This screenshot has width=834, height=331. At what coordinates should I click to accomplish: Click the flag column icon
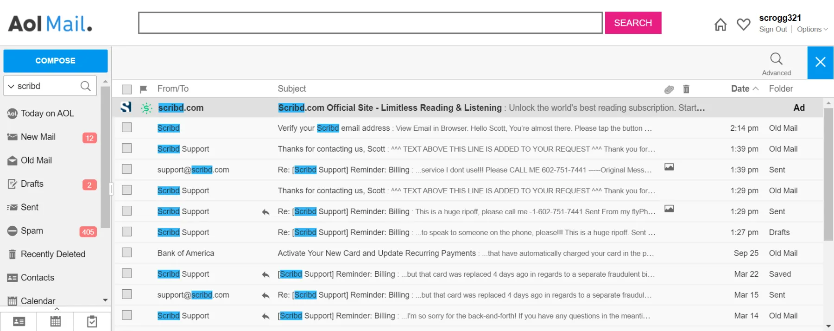144,89
